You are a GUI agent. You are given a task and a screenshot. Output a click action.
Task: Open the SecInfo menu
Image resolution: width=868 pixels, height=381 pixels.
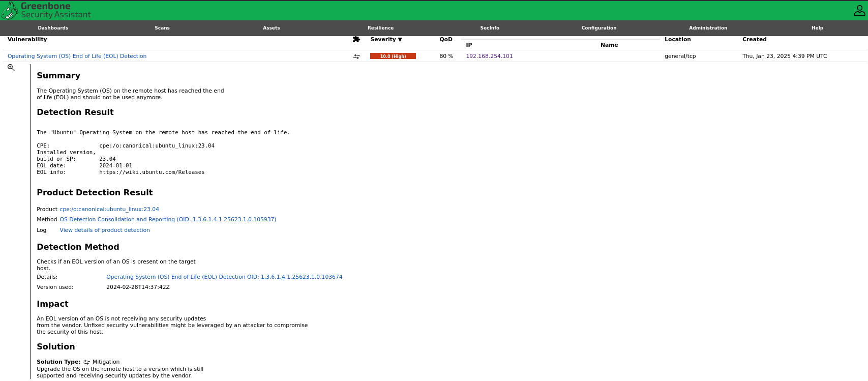[490, 28]
